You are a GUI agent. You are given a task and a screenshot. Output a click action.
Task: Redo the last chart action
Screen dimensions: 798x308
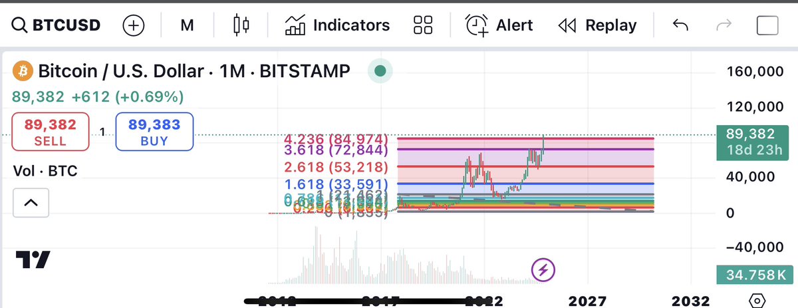723,26
